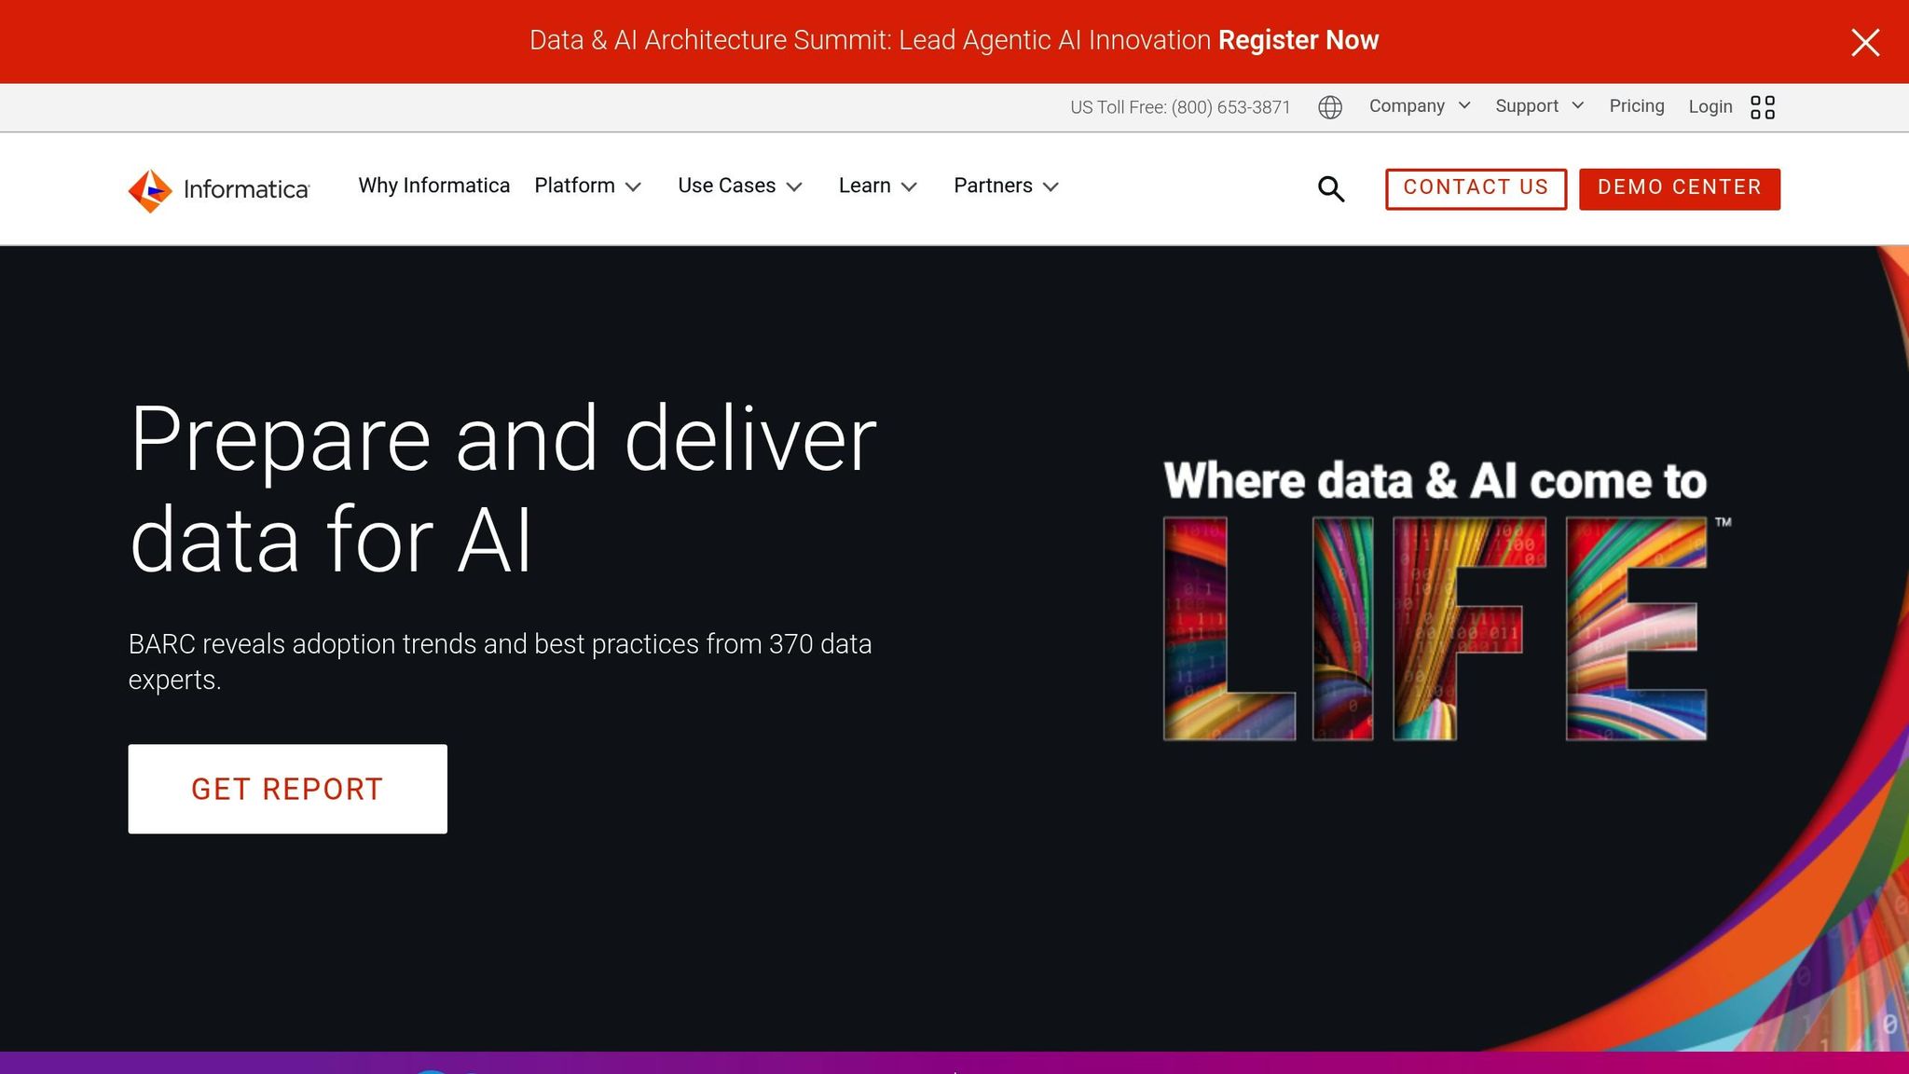Click the GET REPORT button
This screenshot has width=1909, height=1074.
click(x=287, y=789)
